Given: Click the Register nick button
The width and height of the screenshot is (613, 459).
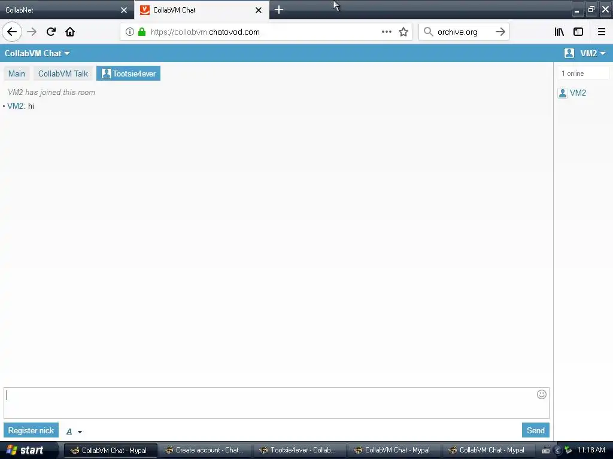Looking at the screenshot, I should tap(31, 430).
